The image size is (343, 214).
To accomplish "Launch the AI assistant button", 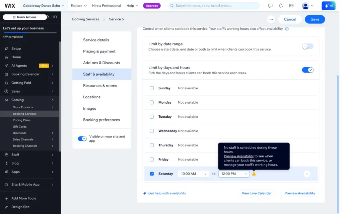I will [x=328, y=6].
